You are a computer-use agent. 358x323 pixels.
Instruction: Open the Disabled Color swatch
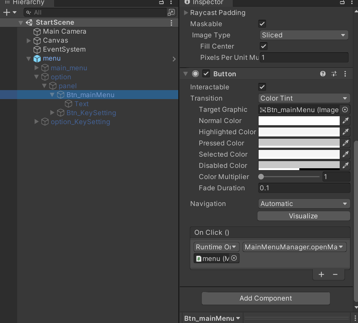coord(299,165)
